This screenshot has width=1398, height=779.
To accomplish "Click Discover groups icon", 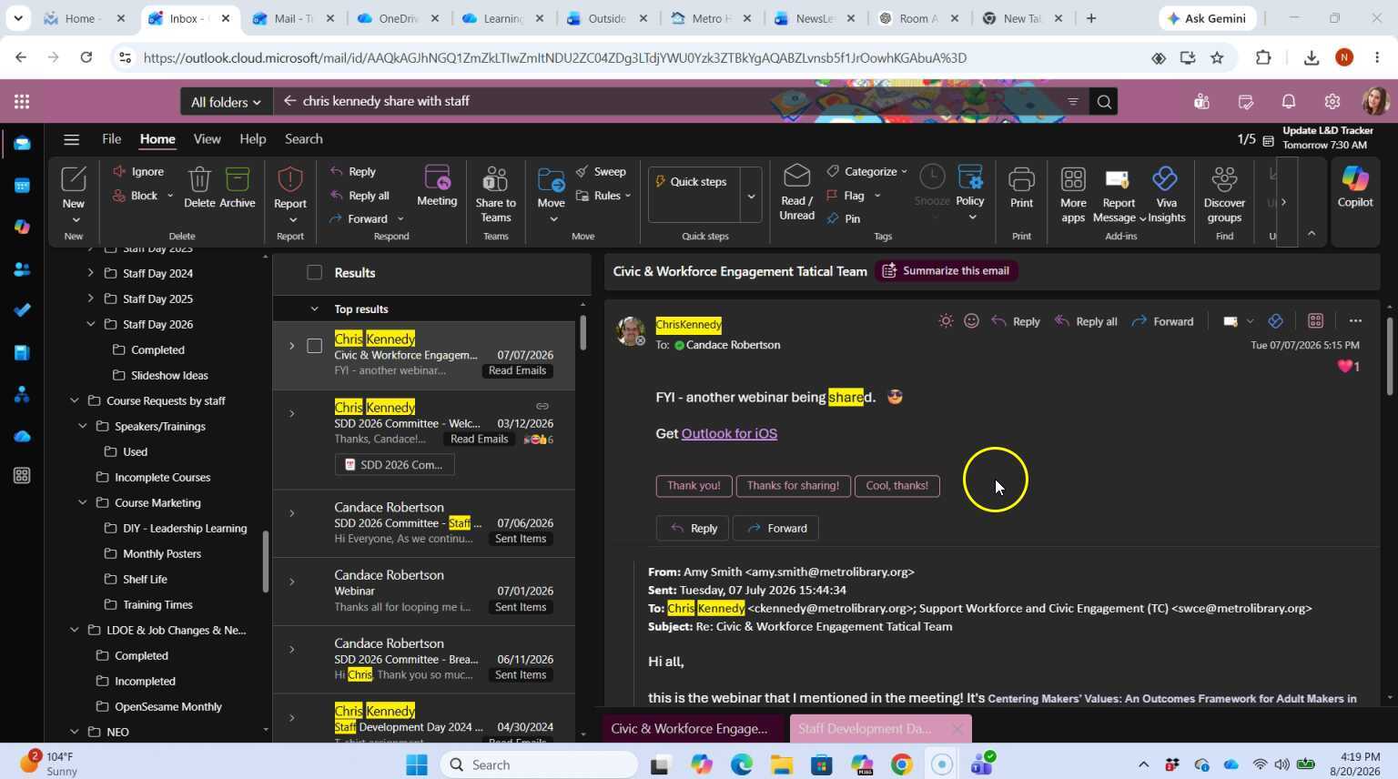I will [1224, 194].
